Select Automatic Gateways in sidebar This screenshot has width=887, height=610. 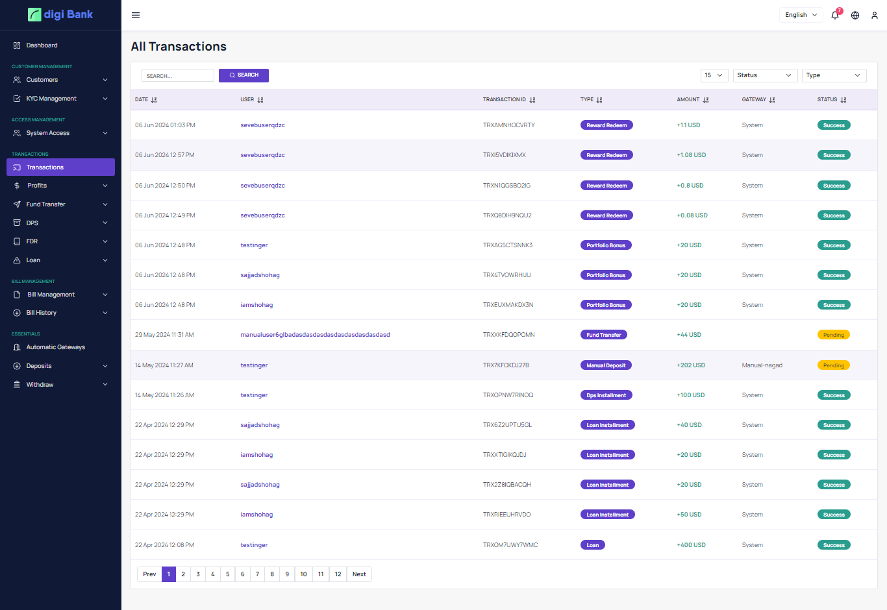point(55,347)
